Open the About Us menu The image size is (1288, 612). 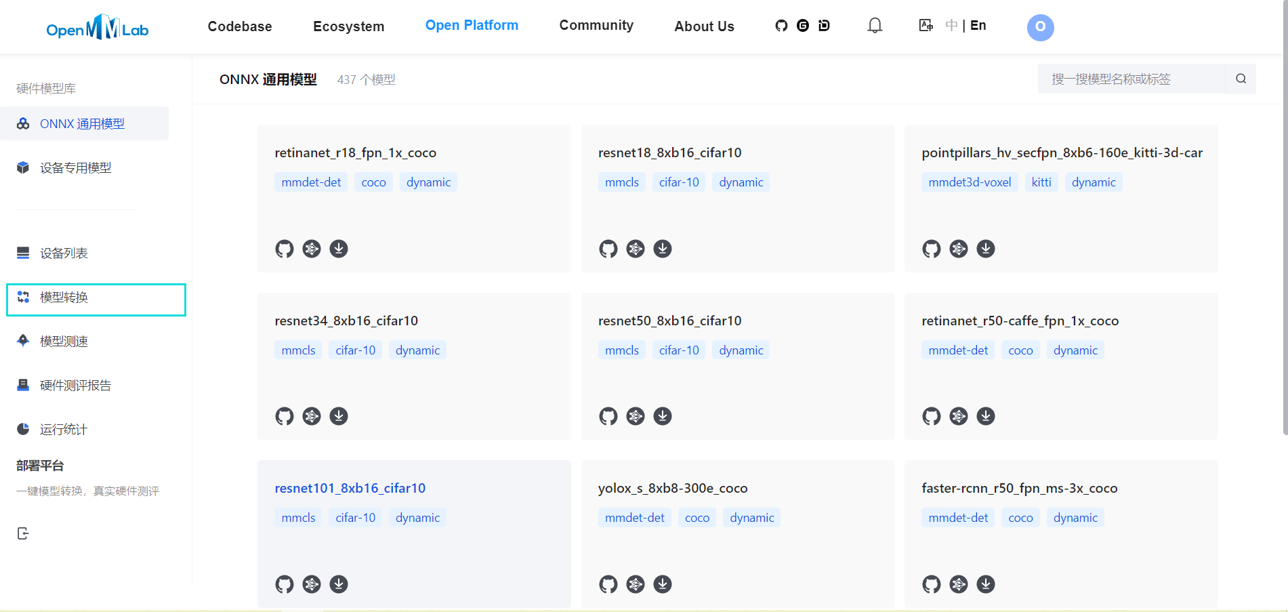704,26
